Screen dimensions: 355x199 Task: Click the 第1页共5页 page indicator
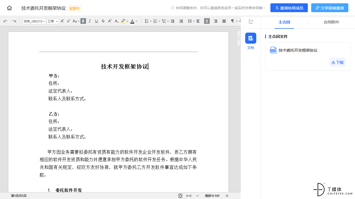point(19,196)
